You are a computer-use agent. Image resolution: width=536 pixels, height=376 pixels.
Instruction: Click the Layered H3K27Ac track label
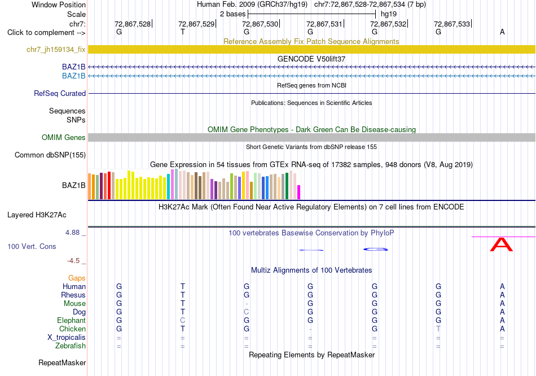tap(37, 215)
